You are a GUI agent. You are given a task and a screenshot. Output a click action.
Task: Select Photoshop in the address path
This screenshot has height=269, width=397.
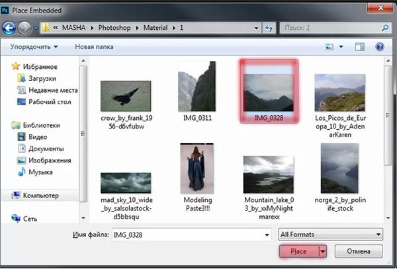pos(114,28)
